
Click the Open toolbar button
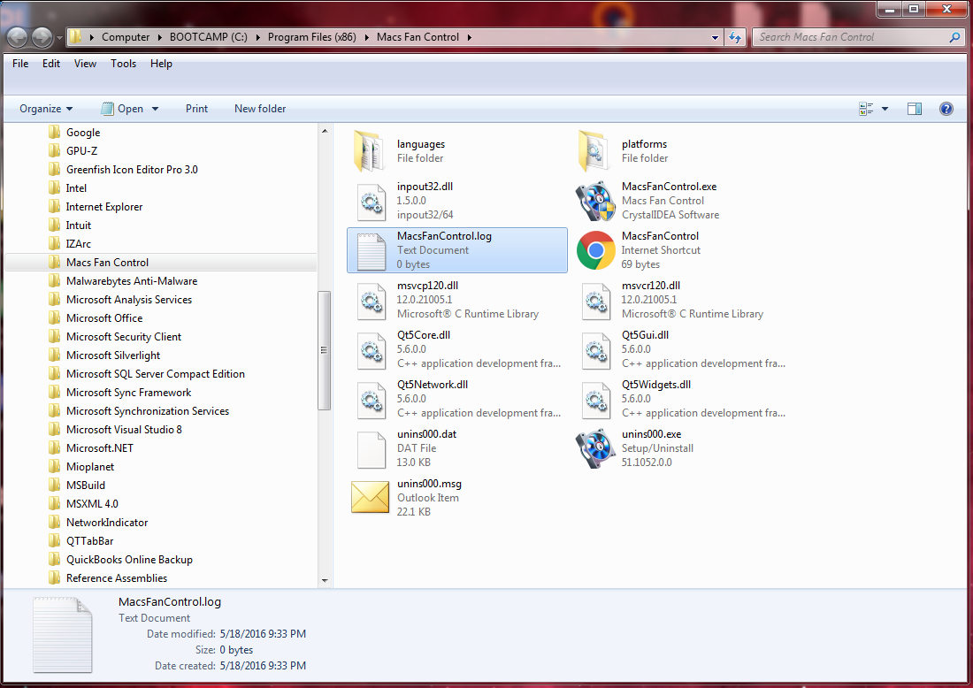122,109
